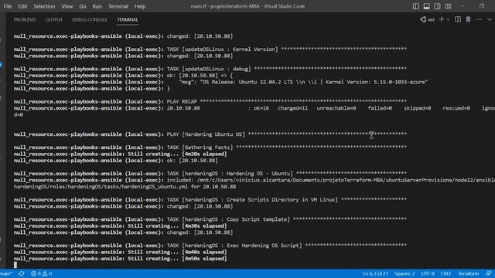Open the Edit menu
The width and height of the screenshot is (495, 278).
click(x=22, y=6)
